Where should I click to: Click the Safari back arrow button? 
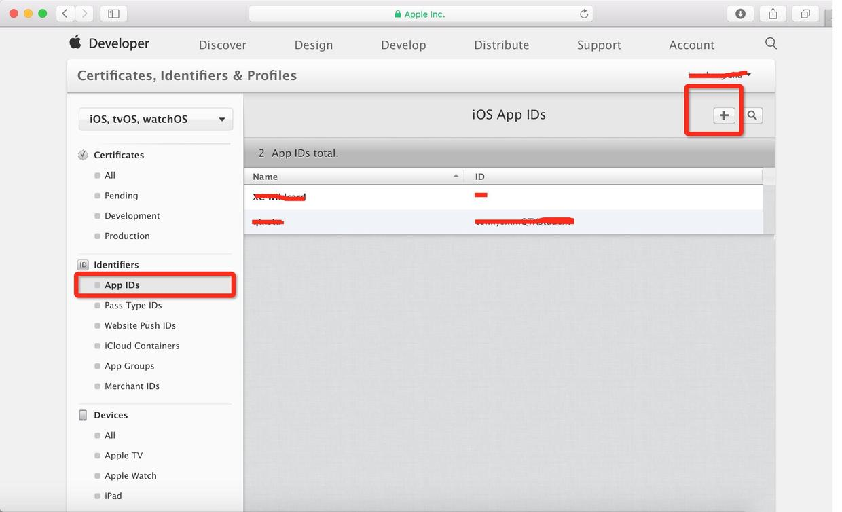65,14
